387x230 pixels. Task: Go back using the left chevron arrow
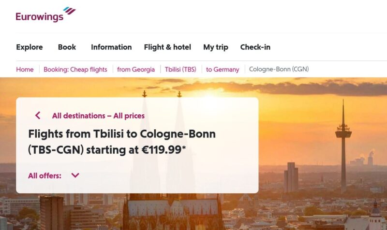(x=38, y=116)
